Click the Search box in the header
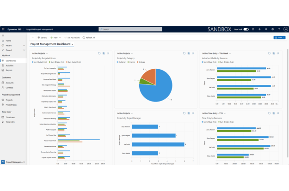 [130, 29]
